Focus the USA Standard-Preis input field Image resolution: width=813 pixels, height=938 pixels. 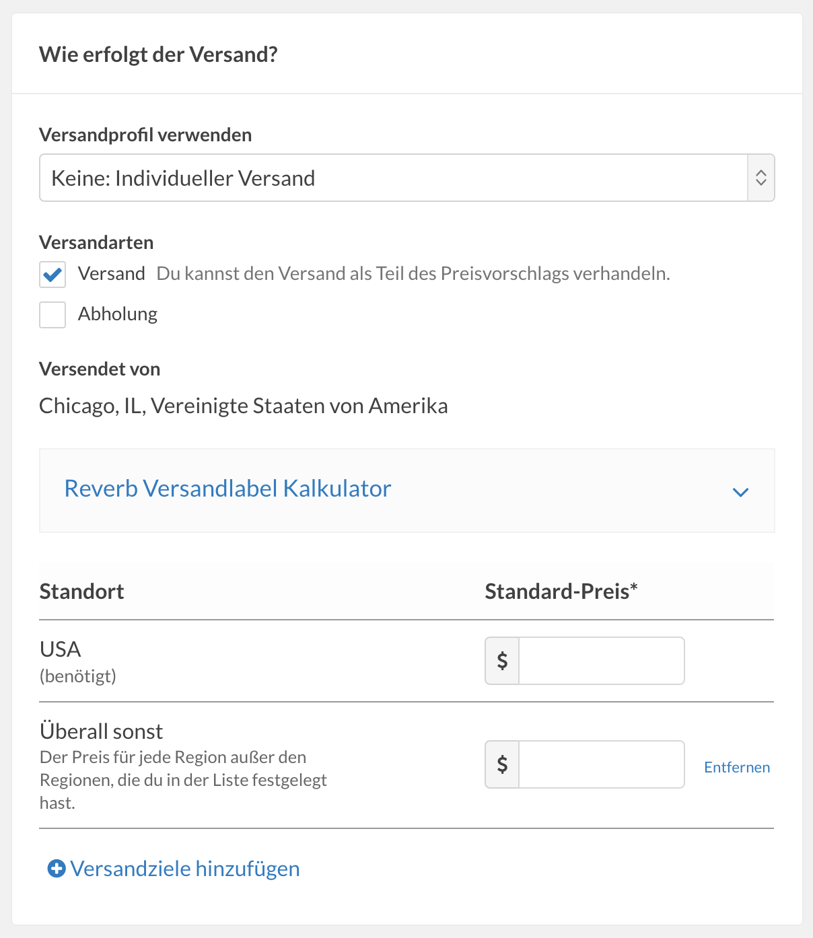(x=601, y=661)
